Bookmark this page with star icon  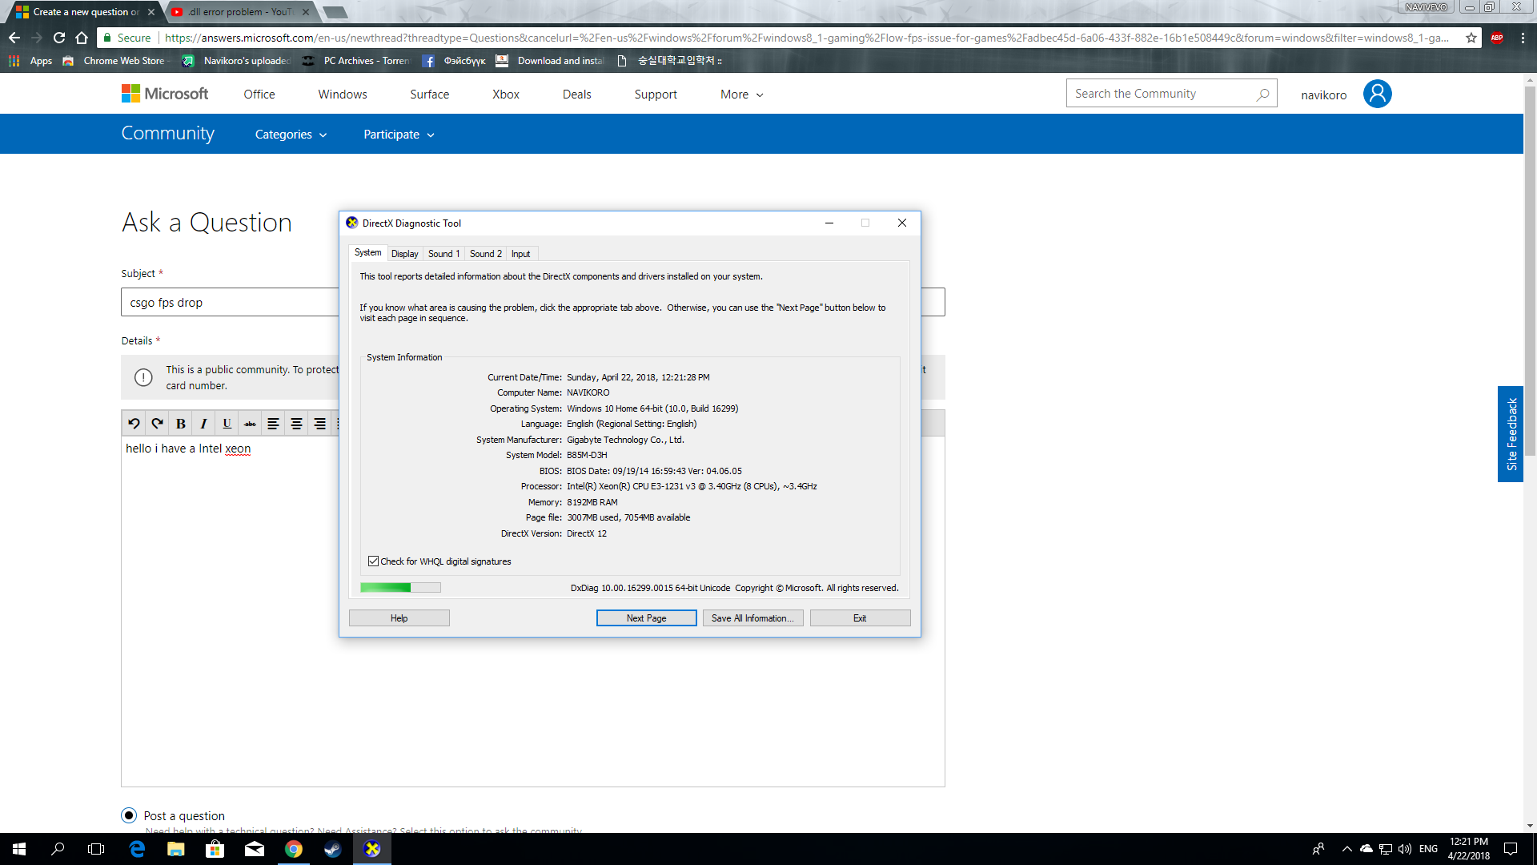(1471, 38)
